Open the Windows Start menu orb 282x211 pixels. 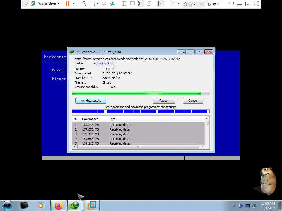point(7,206)
